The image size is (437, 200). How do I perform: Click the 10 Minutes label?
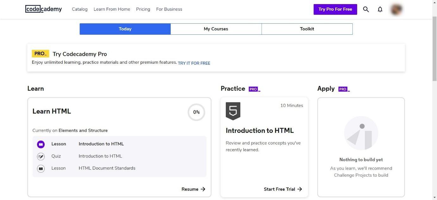point(292,105)
